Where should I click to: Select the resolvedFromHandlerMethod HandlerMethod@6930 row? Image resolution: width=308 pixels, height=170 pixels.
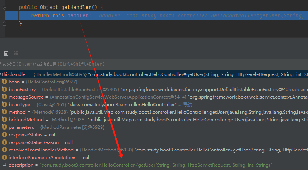(154, 150)
